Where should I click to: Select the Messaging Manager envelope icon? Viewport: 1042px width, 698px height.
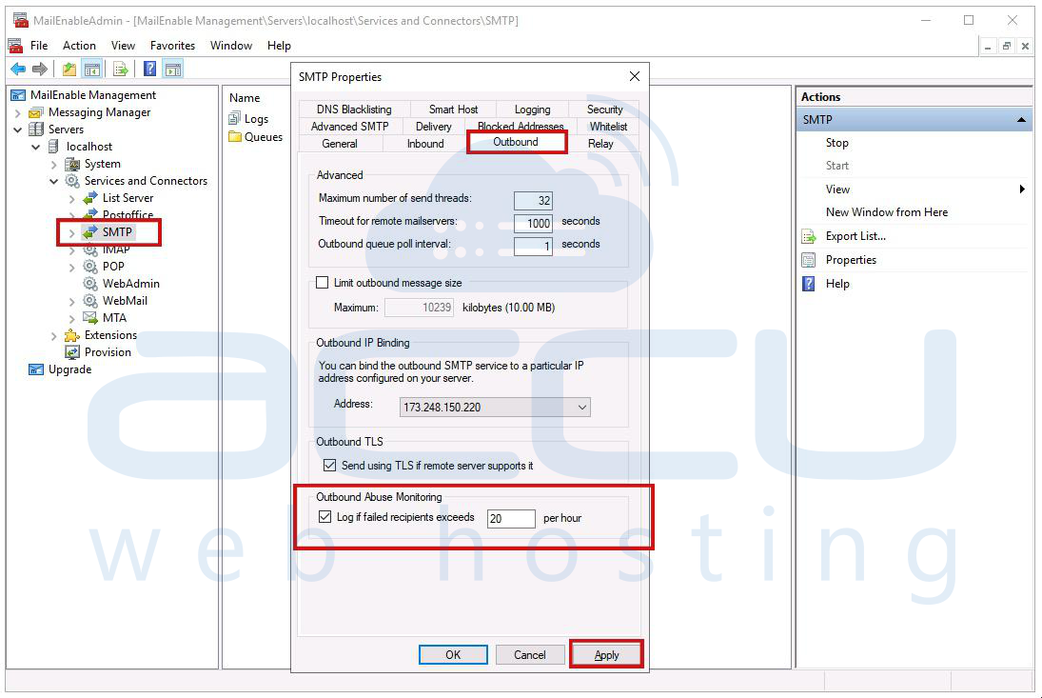36,112
